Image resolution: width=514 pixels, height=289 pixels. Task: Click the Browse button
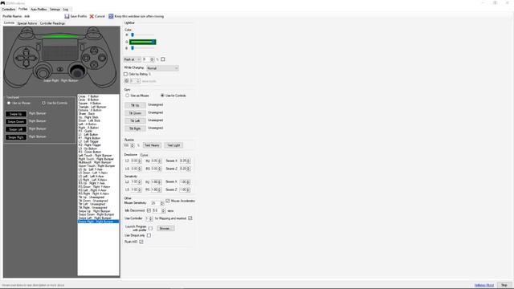(165, 228)
